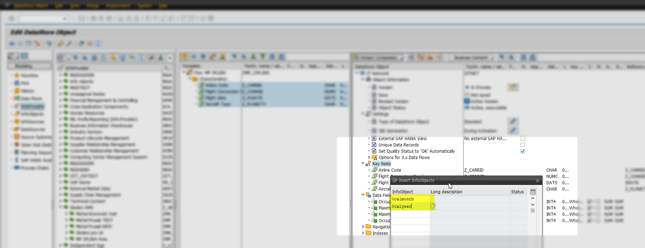Select the Indexes tree label

pyautogui.click(x=380, y=233)
